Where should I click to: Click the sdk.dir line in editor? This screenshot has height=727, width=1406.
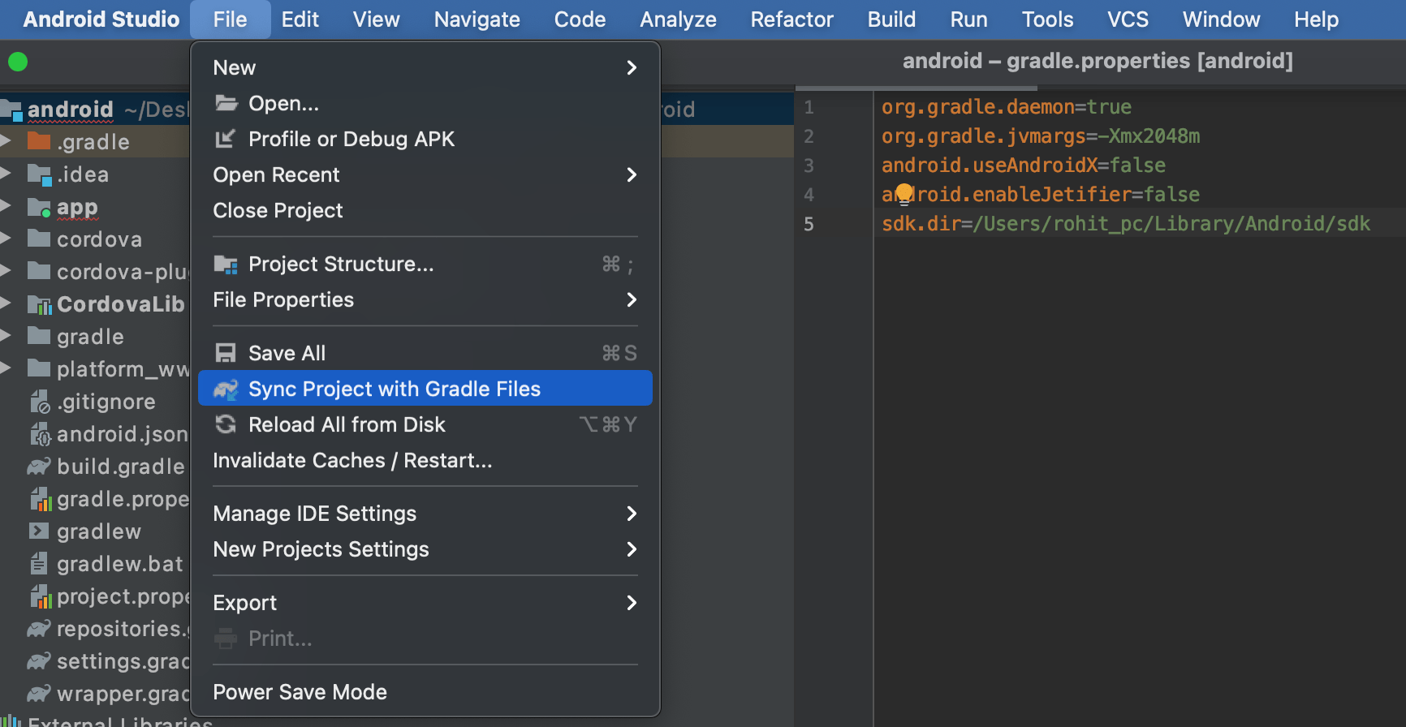[x=1126, y=224]
